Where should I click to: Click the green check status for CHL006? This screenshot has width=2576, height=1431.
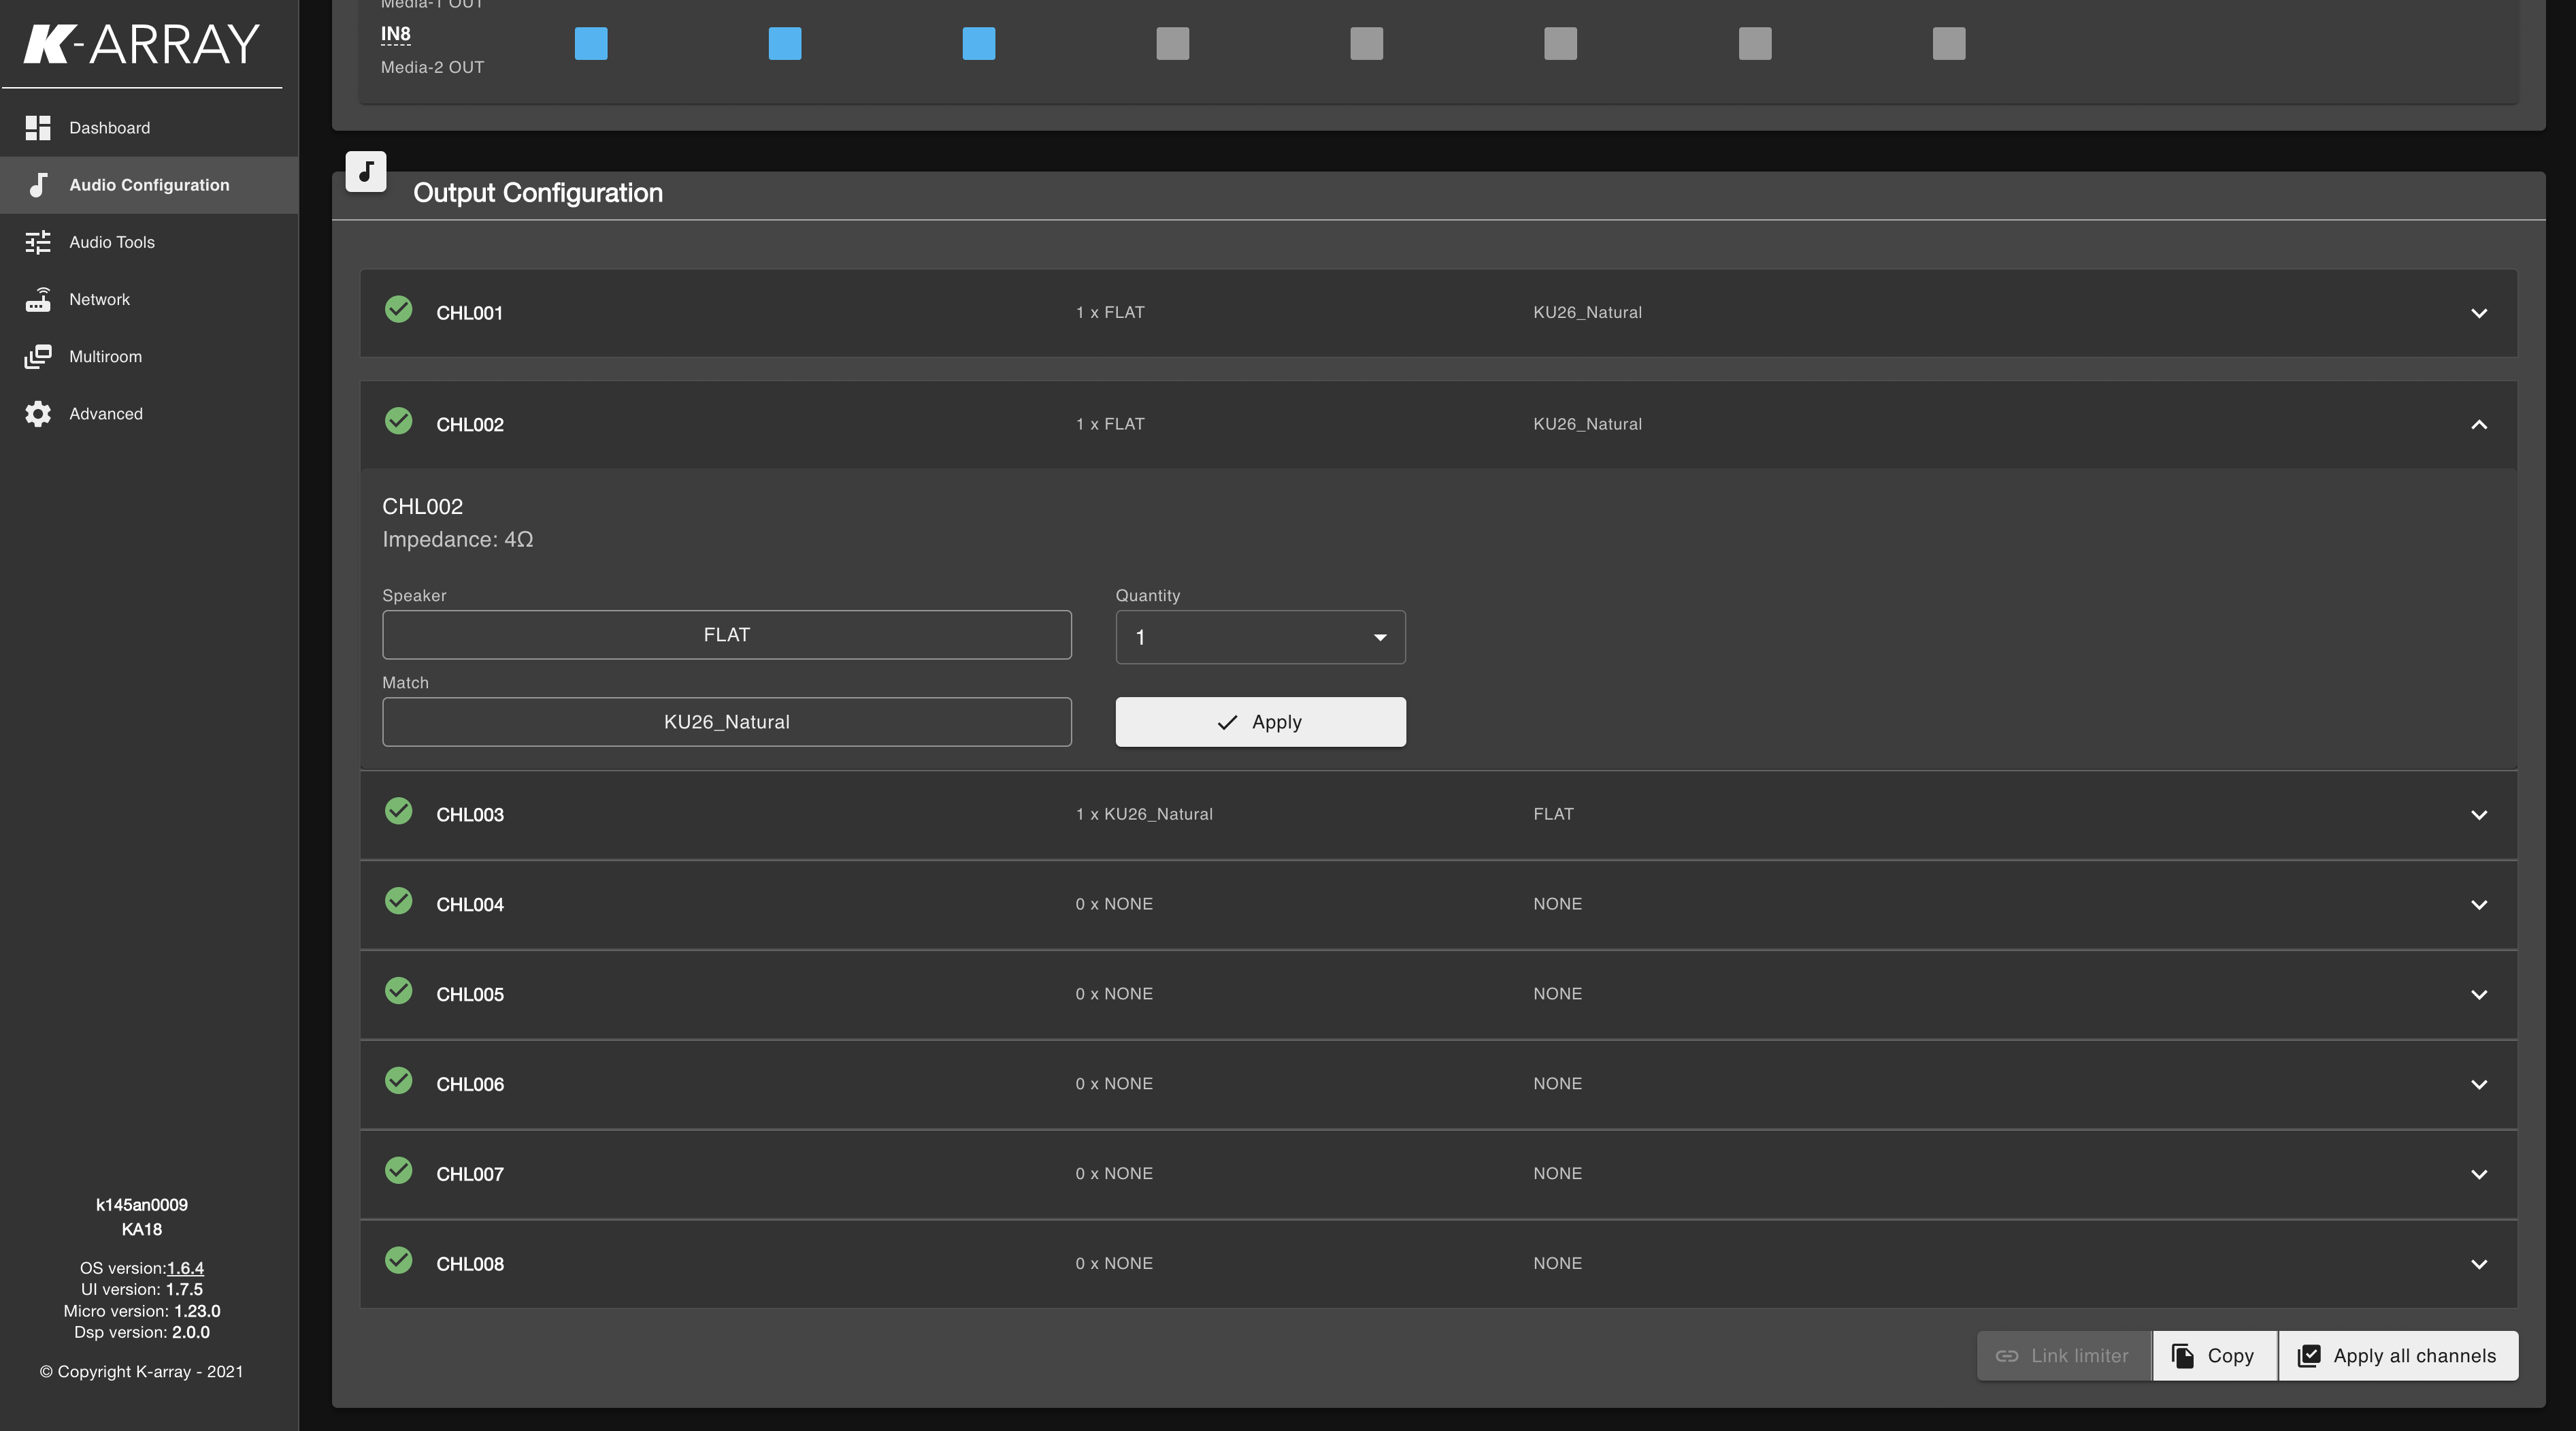(399, 1081)
